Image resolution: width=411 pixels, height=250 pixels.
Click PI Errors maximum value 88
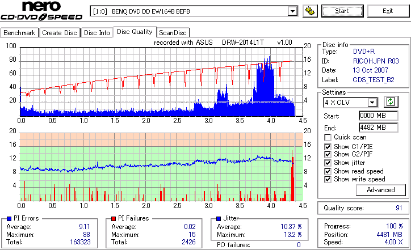coord(86,235)
